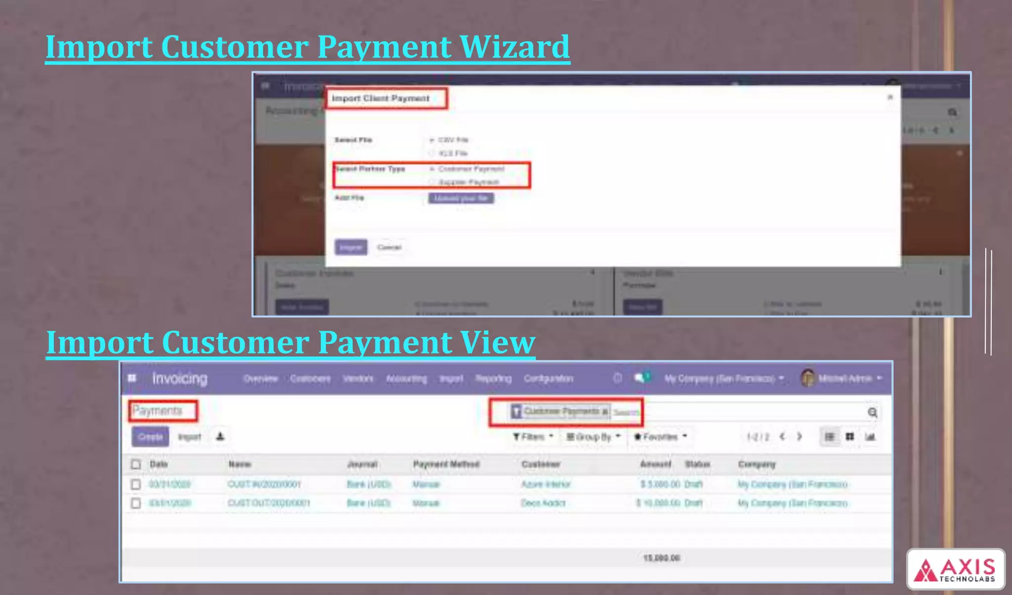Choose Supplier Payment partner type
This screenshot has width=1012, height=595.
pyautogui.click(x=432, y=182)
